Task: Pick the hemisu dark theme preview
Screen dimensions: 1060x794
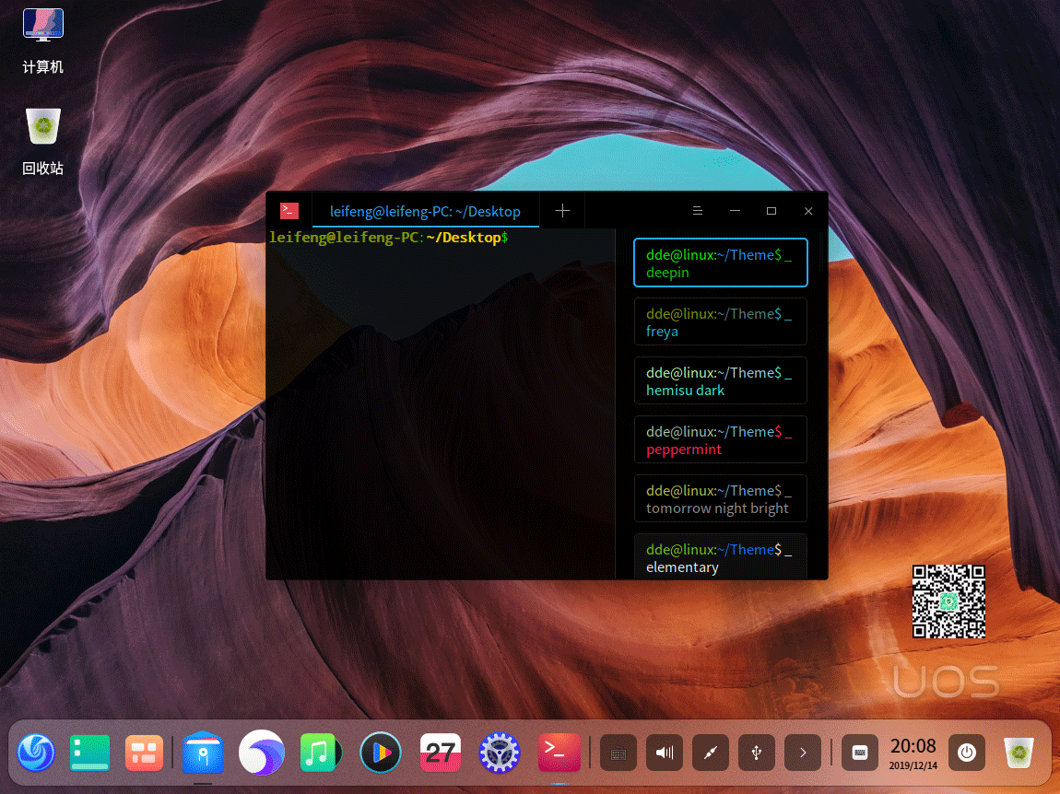Action: click(x=720, y=380)
